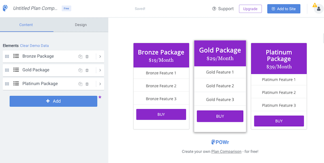Delete the Platinum Package element

(x=87, y=84)
